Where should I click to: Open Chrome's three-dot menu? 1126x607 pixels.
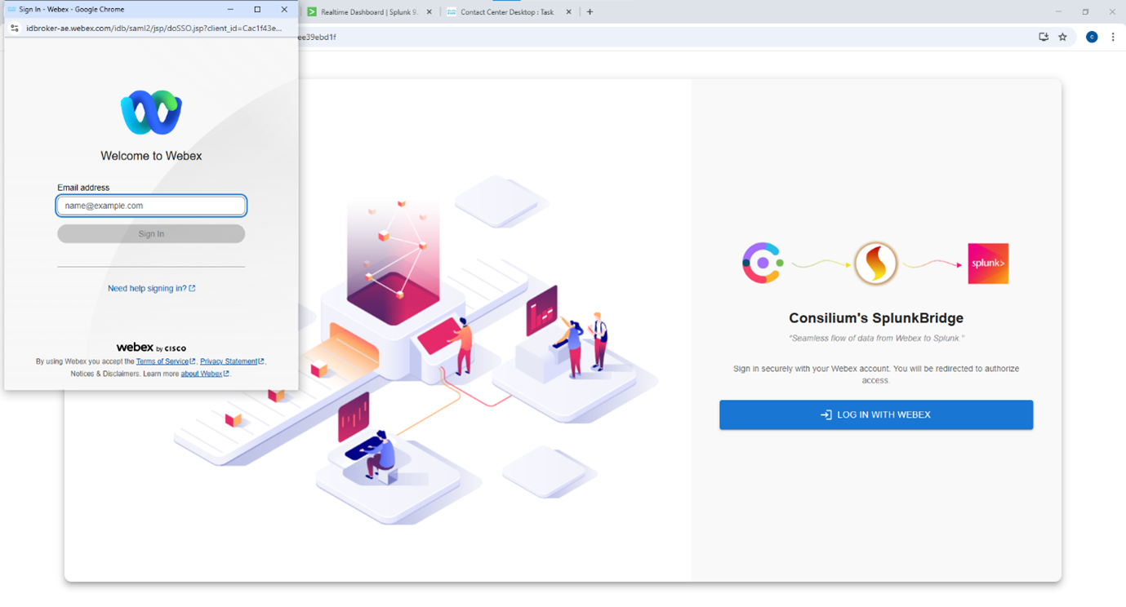click(1113, 37)
